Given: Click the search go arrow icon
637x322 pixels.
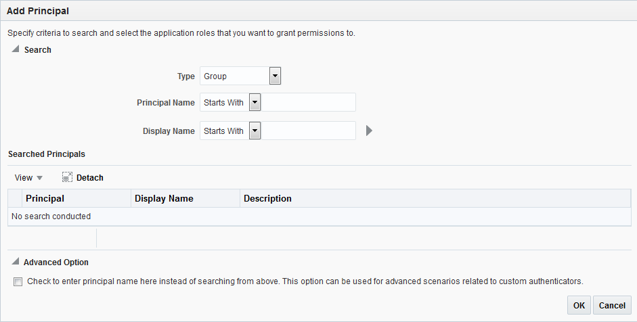Looking at the screenshot, I should (369, 131).
